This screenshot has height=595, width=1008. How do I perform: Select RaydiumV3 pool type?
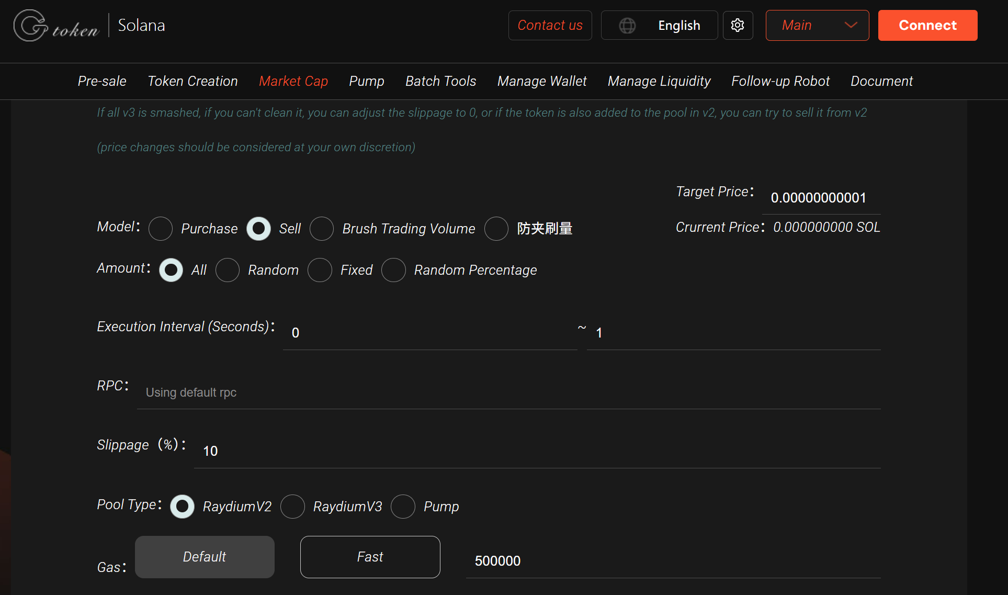292,507
